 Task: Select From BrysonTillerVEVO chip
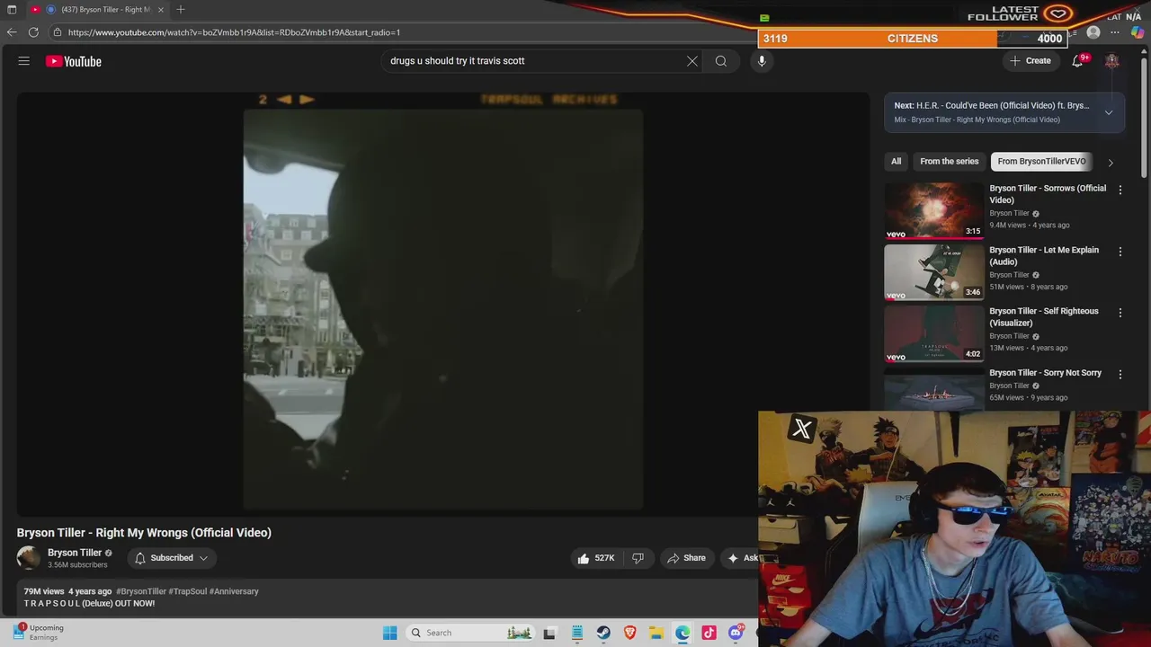click(1041, 162)
